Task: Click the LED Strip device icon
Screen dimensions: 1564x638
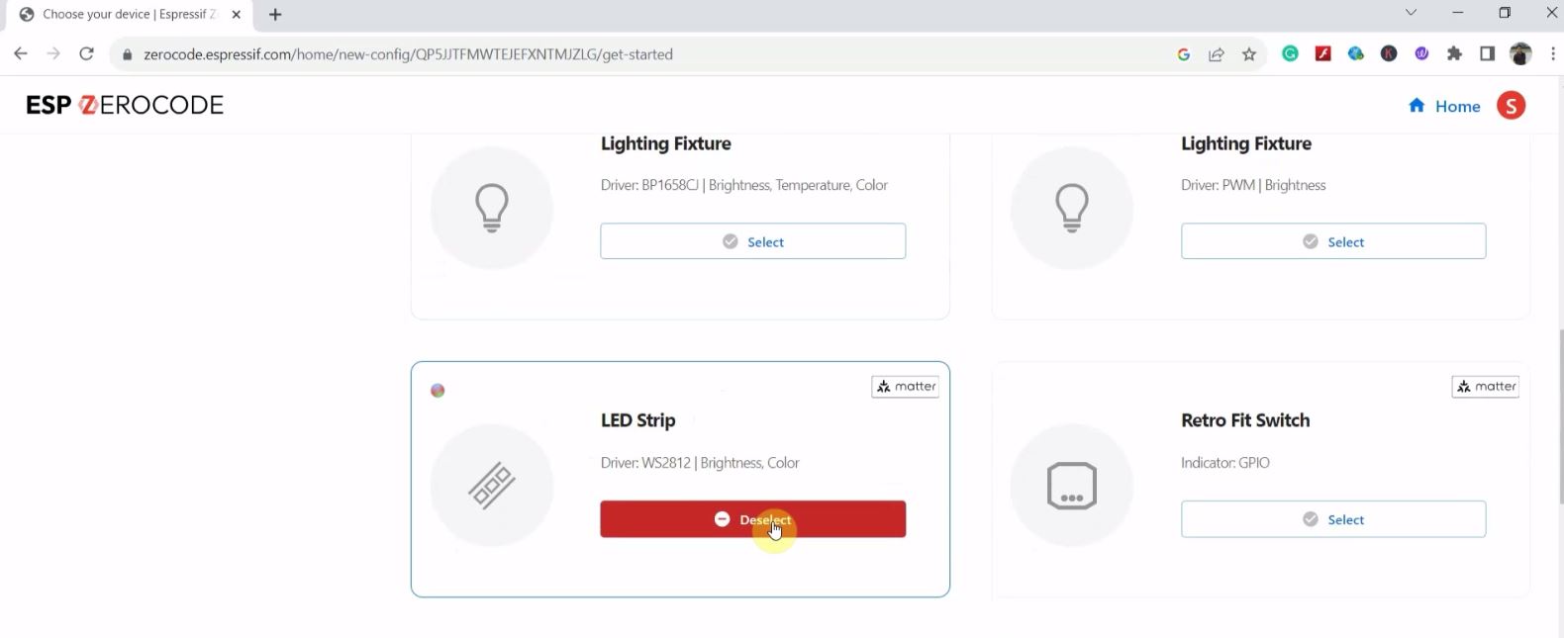Action: [492, 486]
